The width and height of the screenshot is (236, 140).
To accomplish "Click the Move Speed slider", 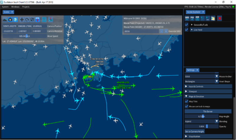I will pyautogui.click(x=24, y=36).
